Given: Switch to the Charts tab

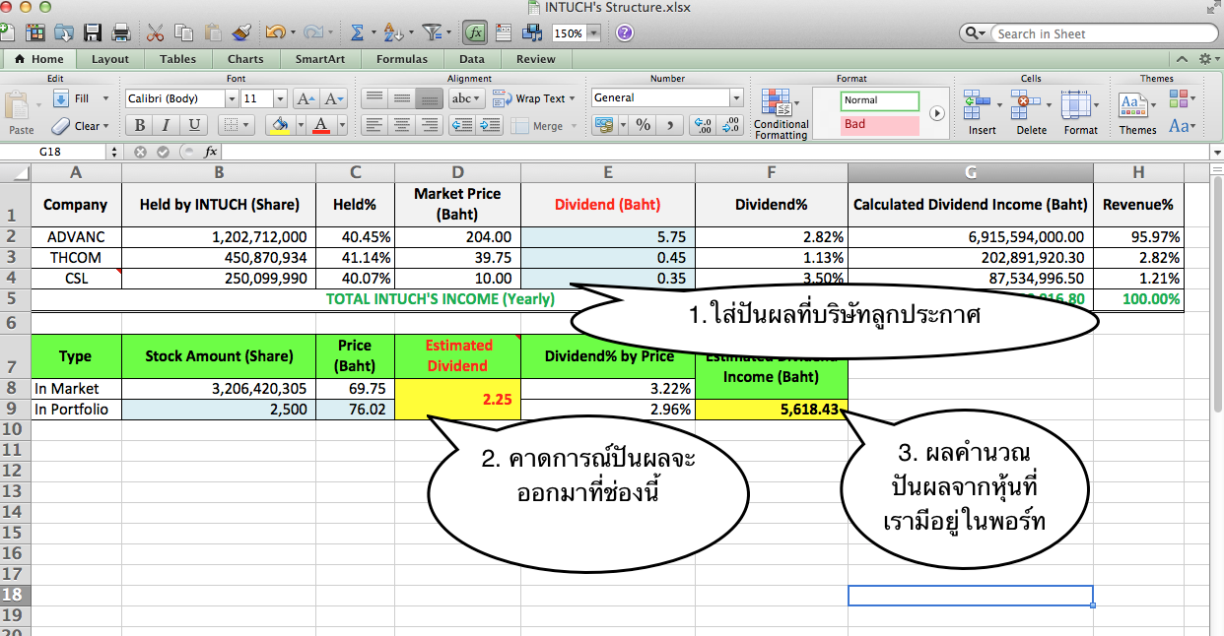Looking at the screenshot, I should [245, 59].
